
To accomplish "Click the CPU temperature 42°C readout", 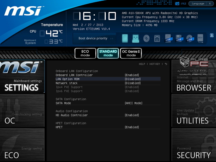I will click(51, 33).
